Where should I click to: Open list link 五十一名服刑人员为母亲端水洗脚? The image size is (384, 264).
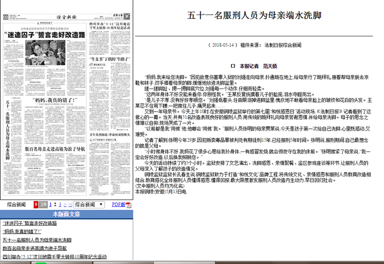37,240
